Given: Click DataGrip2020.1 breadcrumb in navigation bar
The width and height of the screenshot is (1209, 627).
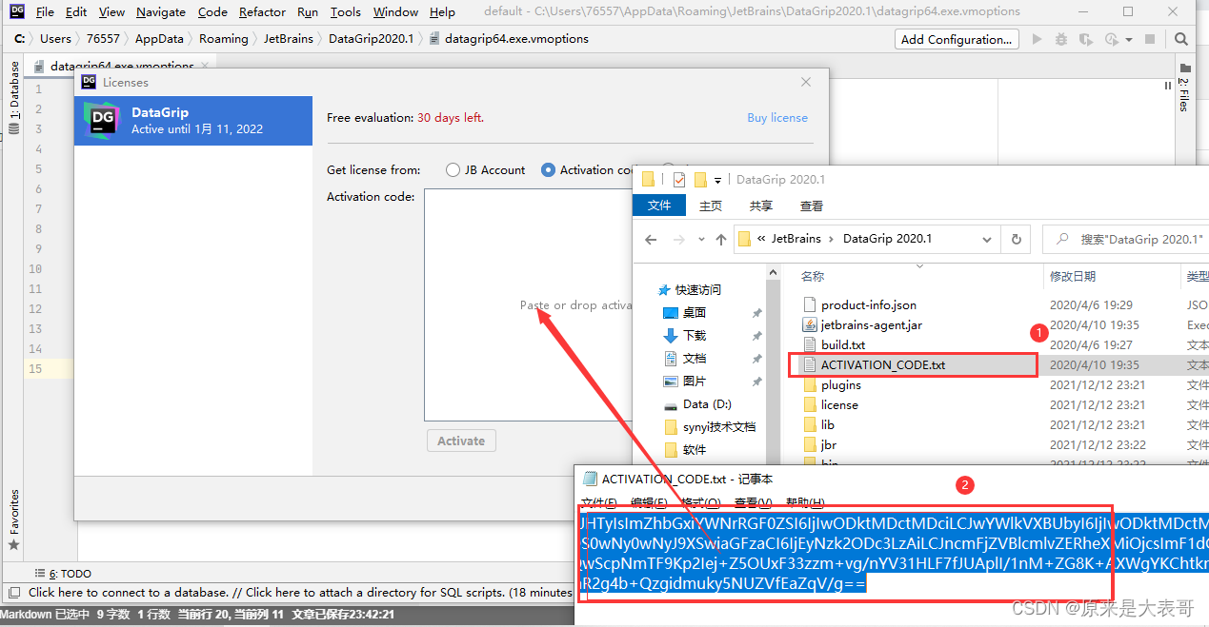Looking at the screenshot, I should [x=372, y=39].
